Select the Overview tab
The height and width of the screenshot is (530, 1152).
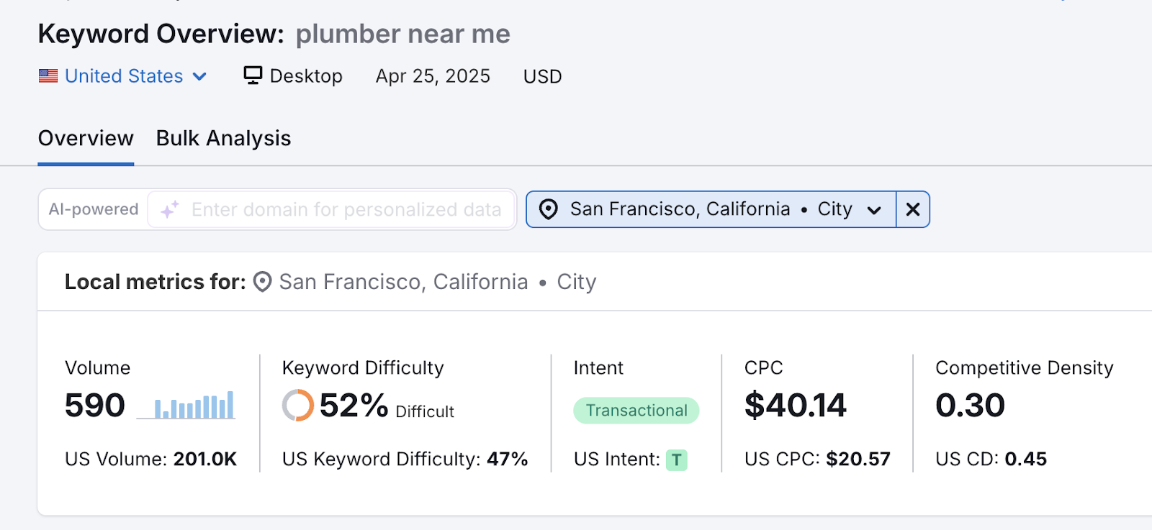click(x=86, y=137)
